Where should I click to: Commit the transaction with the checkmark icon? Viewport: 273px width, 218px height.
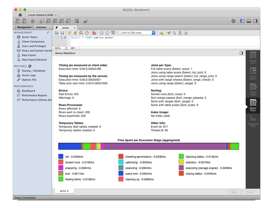(102, 33)
